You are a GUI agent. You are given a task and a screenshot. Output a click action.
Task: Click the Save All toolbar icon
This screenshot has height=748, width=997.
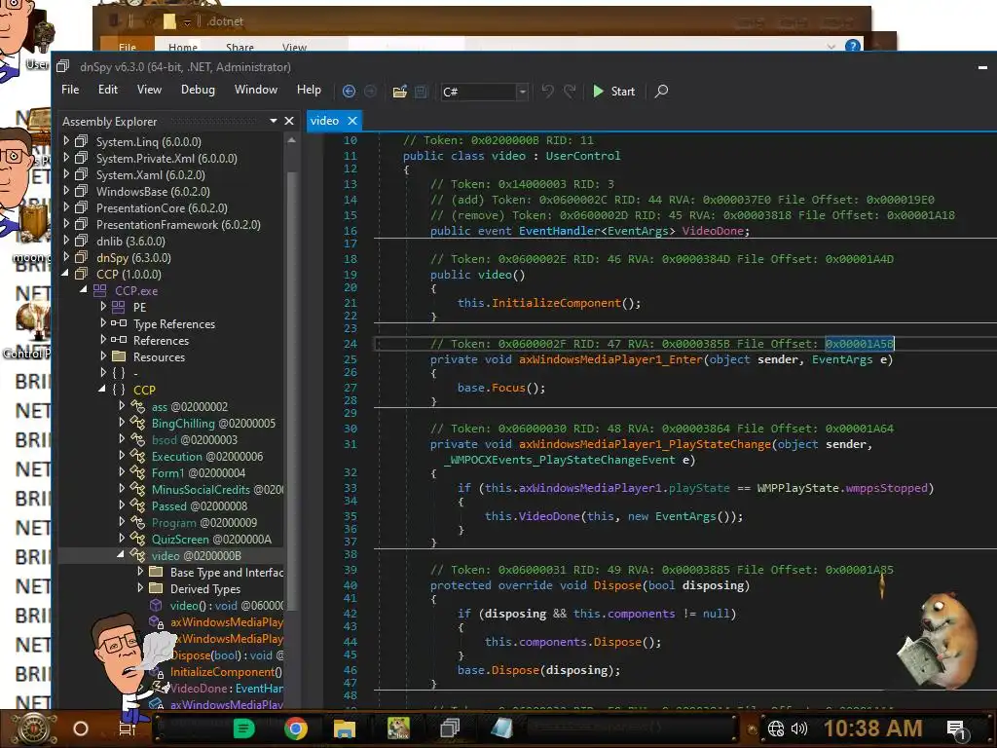(x=421, y=92)
